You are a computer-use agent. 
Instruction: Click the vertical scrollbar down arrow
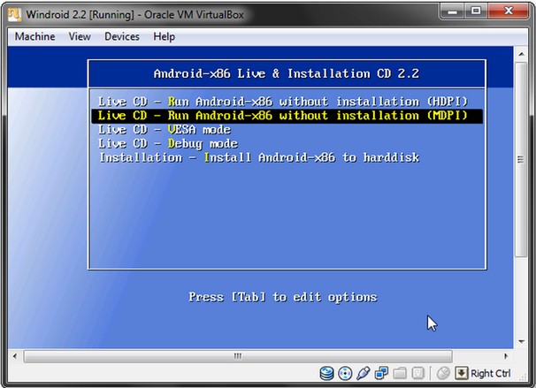(521, 341)
